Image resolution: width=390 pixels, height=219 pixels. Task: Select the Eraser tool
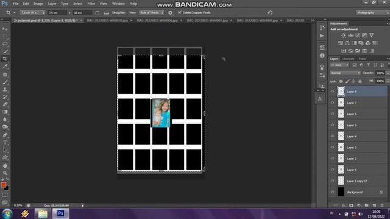(5, 104)
